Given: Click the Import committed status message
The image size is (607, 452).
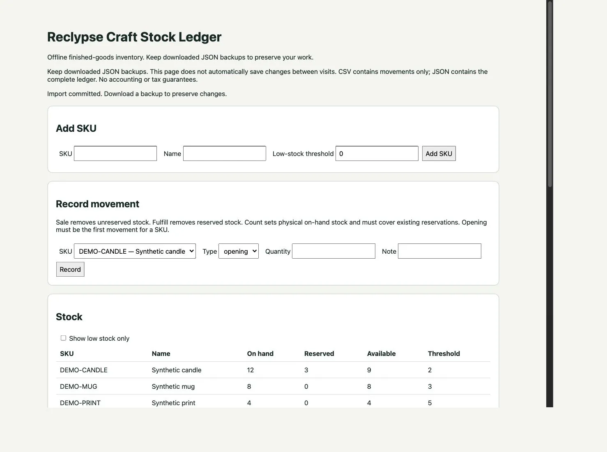Looking at the screenshot, I should (x=137, y=94).
